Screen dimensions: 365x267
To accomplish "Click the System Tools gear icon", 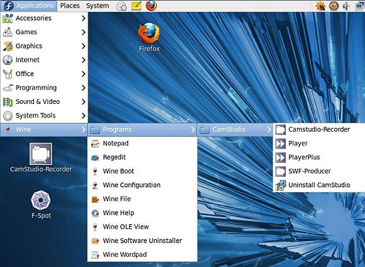I will (x=8, y=116).
